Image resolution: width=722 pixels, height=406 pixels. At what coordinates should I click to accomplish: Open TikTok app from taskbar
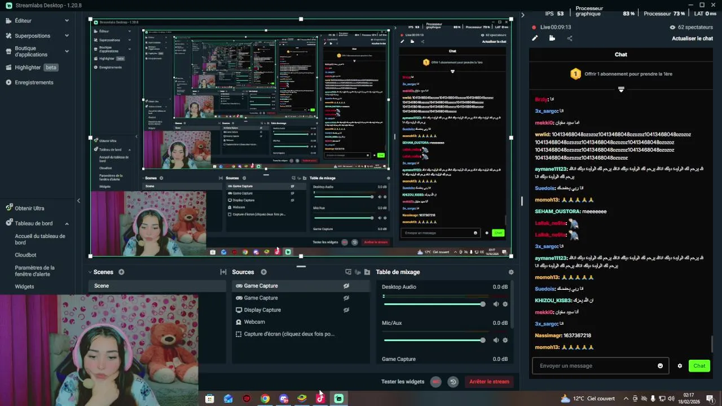320,399
